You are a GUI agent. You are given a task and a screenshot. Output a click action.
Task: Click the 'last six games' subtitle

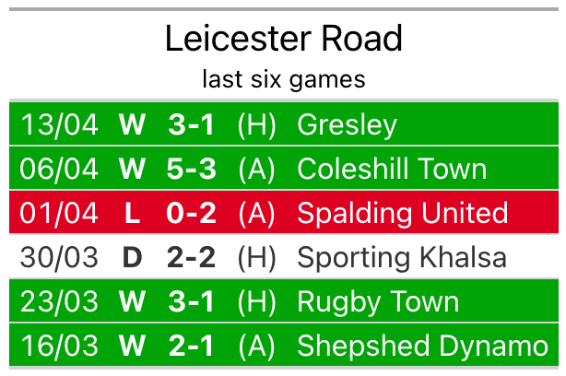[x=283, y=79]
